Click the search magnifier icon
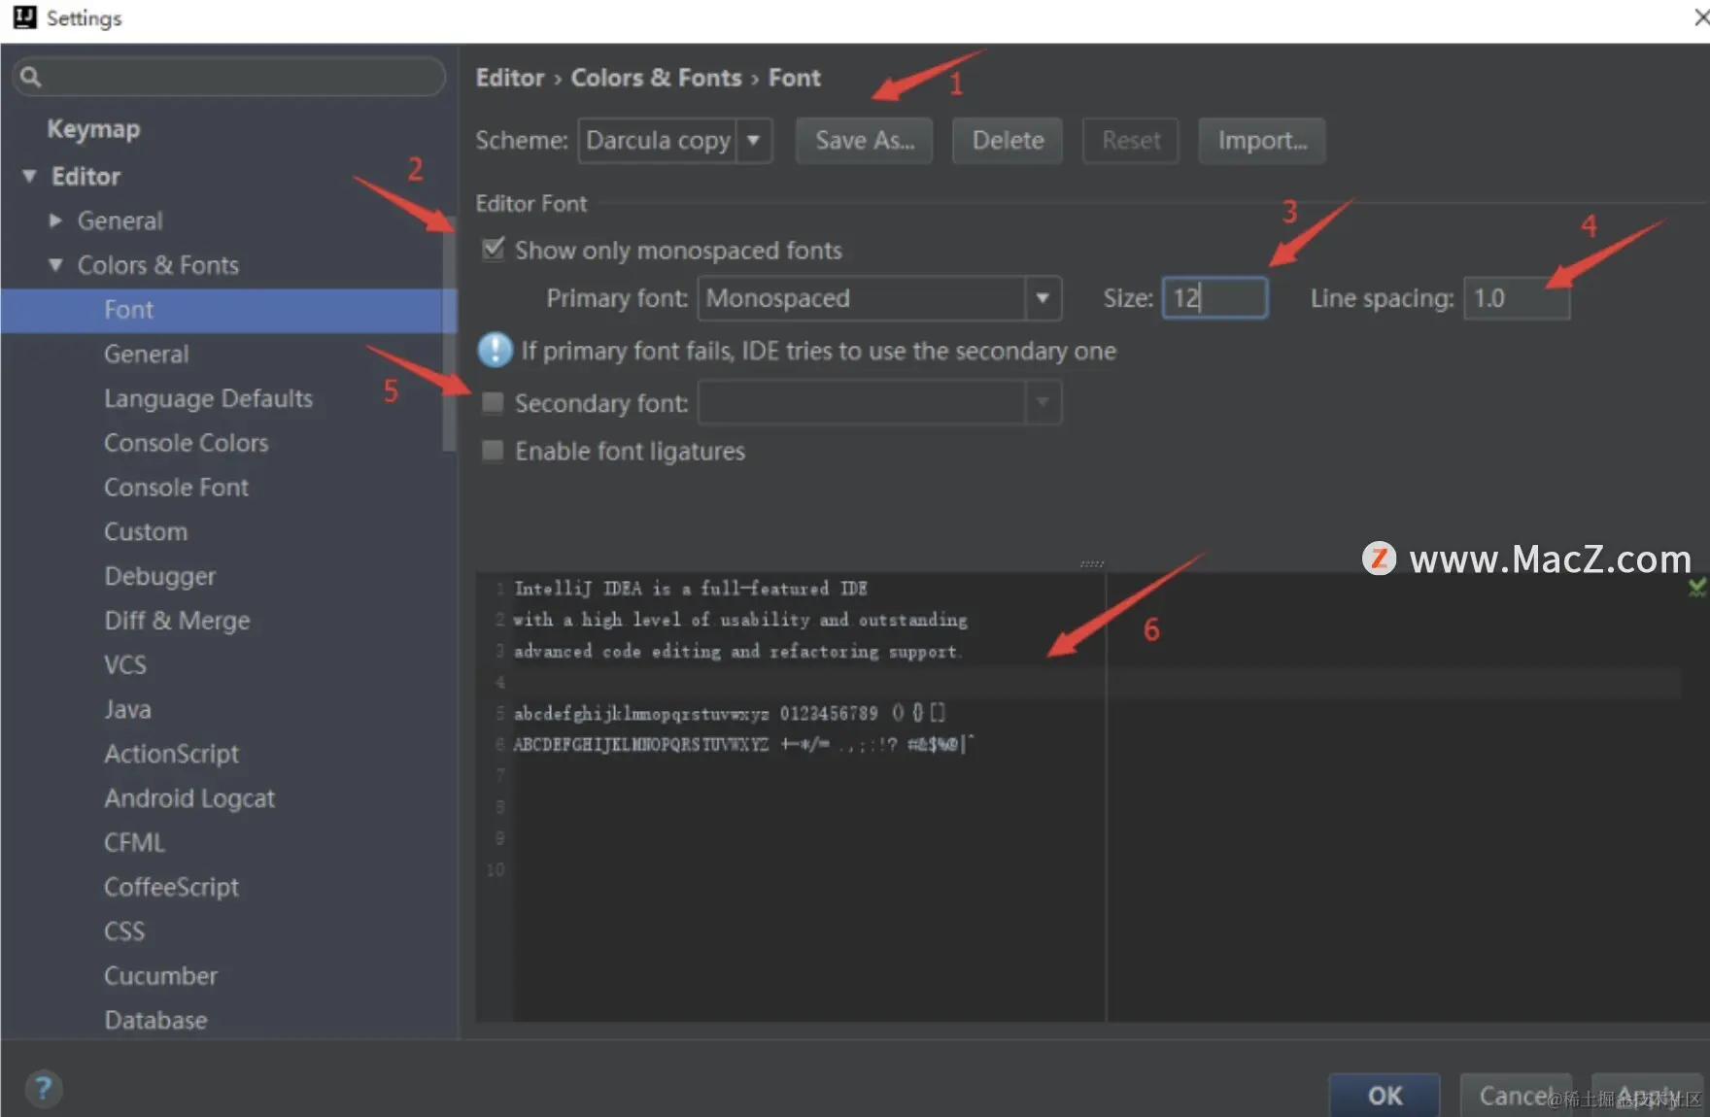 [x=30, y=77]
